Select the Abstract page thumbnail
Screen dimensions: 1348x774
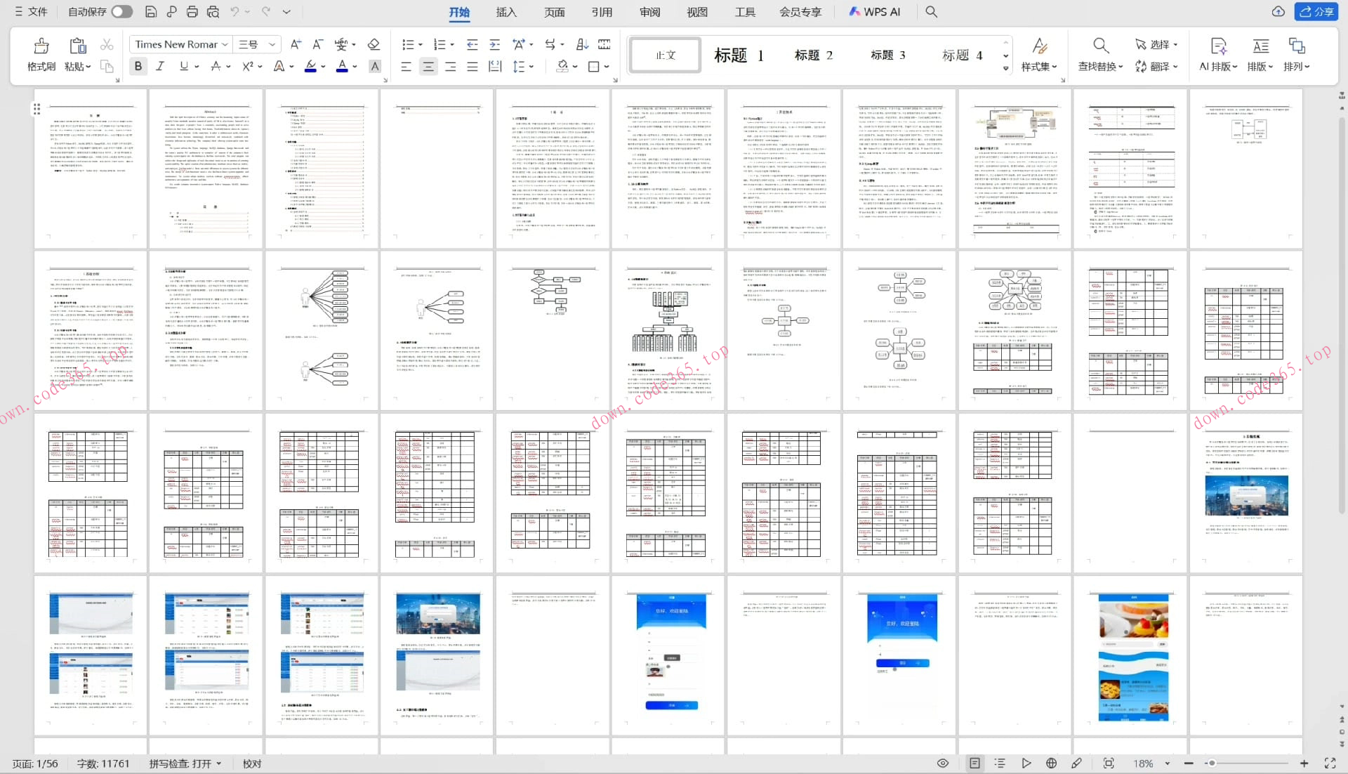(x=206, y=169)
